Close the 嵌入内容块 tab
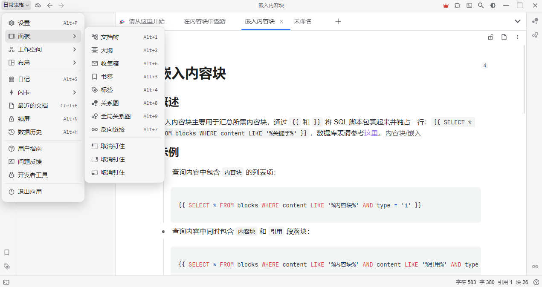Screen dimensions: 542x287 point(281,21)
